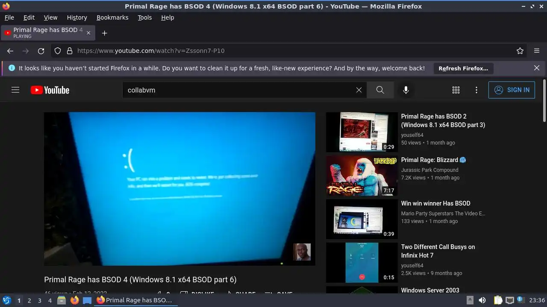
Task: Select workspace 1 in pager
Action: [19, 300]
